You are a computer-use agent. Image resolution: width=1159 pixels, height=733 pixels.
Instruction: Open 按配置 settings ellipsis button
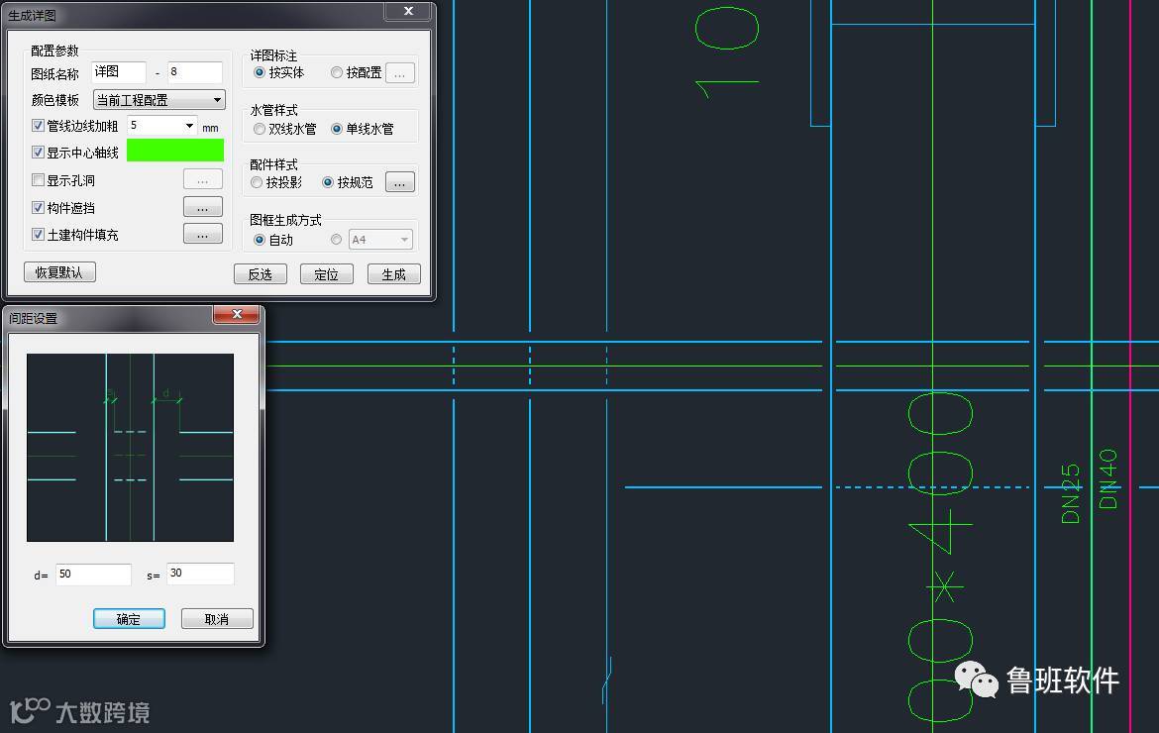[x=400, y=73]
